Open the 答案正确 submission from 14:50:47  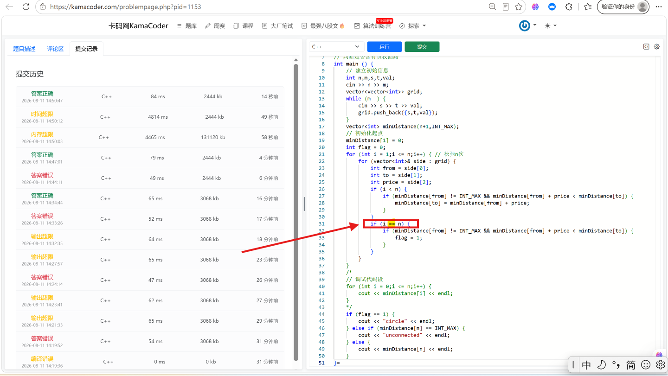pyautogui.click(x=150, y=96)
